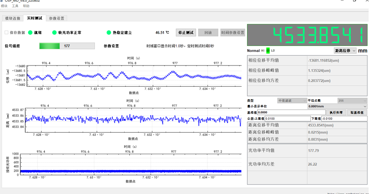Click the 距离位移峰峰值 row label
Screen dimensions: 373x194
264,132
